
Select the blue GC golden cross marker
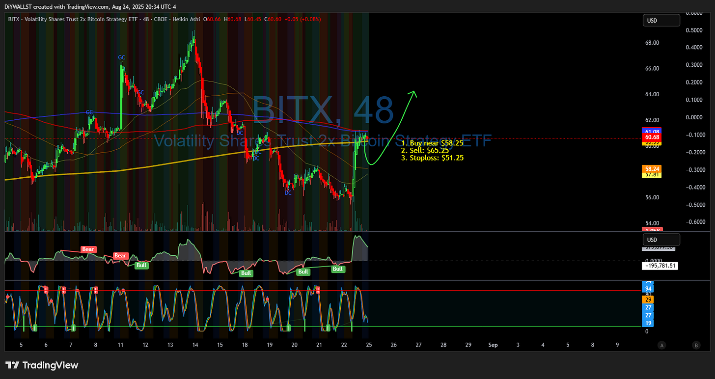coord(121,57)
